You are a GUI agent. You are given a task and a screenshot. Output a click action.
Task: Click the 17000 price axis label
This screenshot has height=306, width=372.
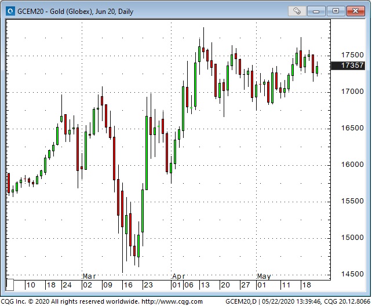pos(352,92)
